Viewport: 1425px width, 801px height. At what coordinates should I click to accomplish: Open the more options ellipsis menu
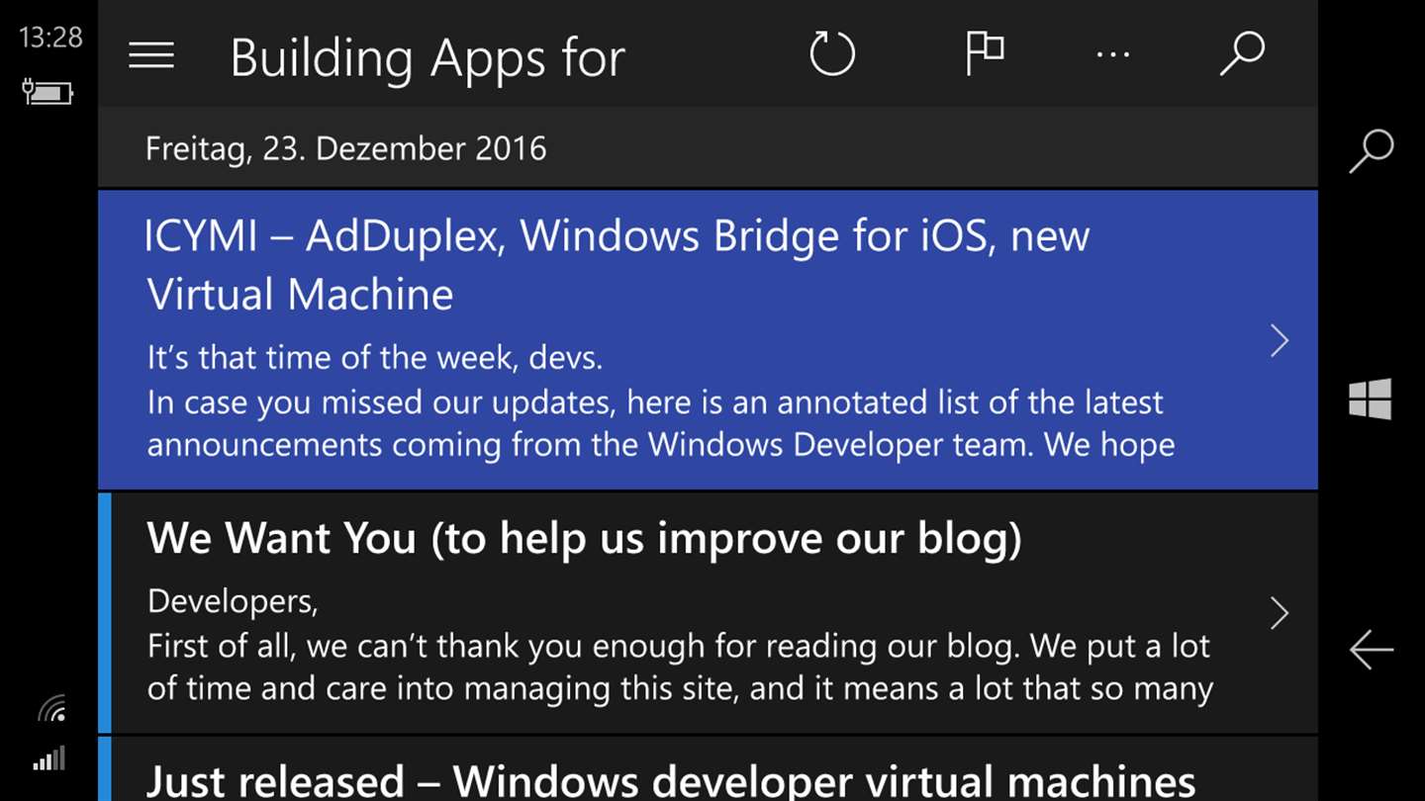coord(1112,55)
